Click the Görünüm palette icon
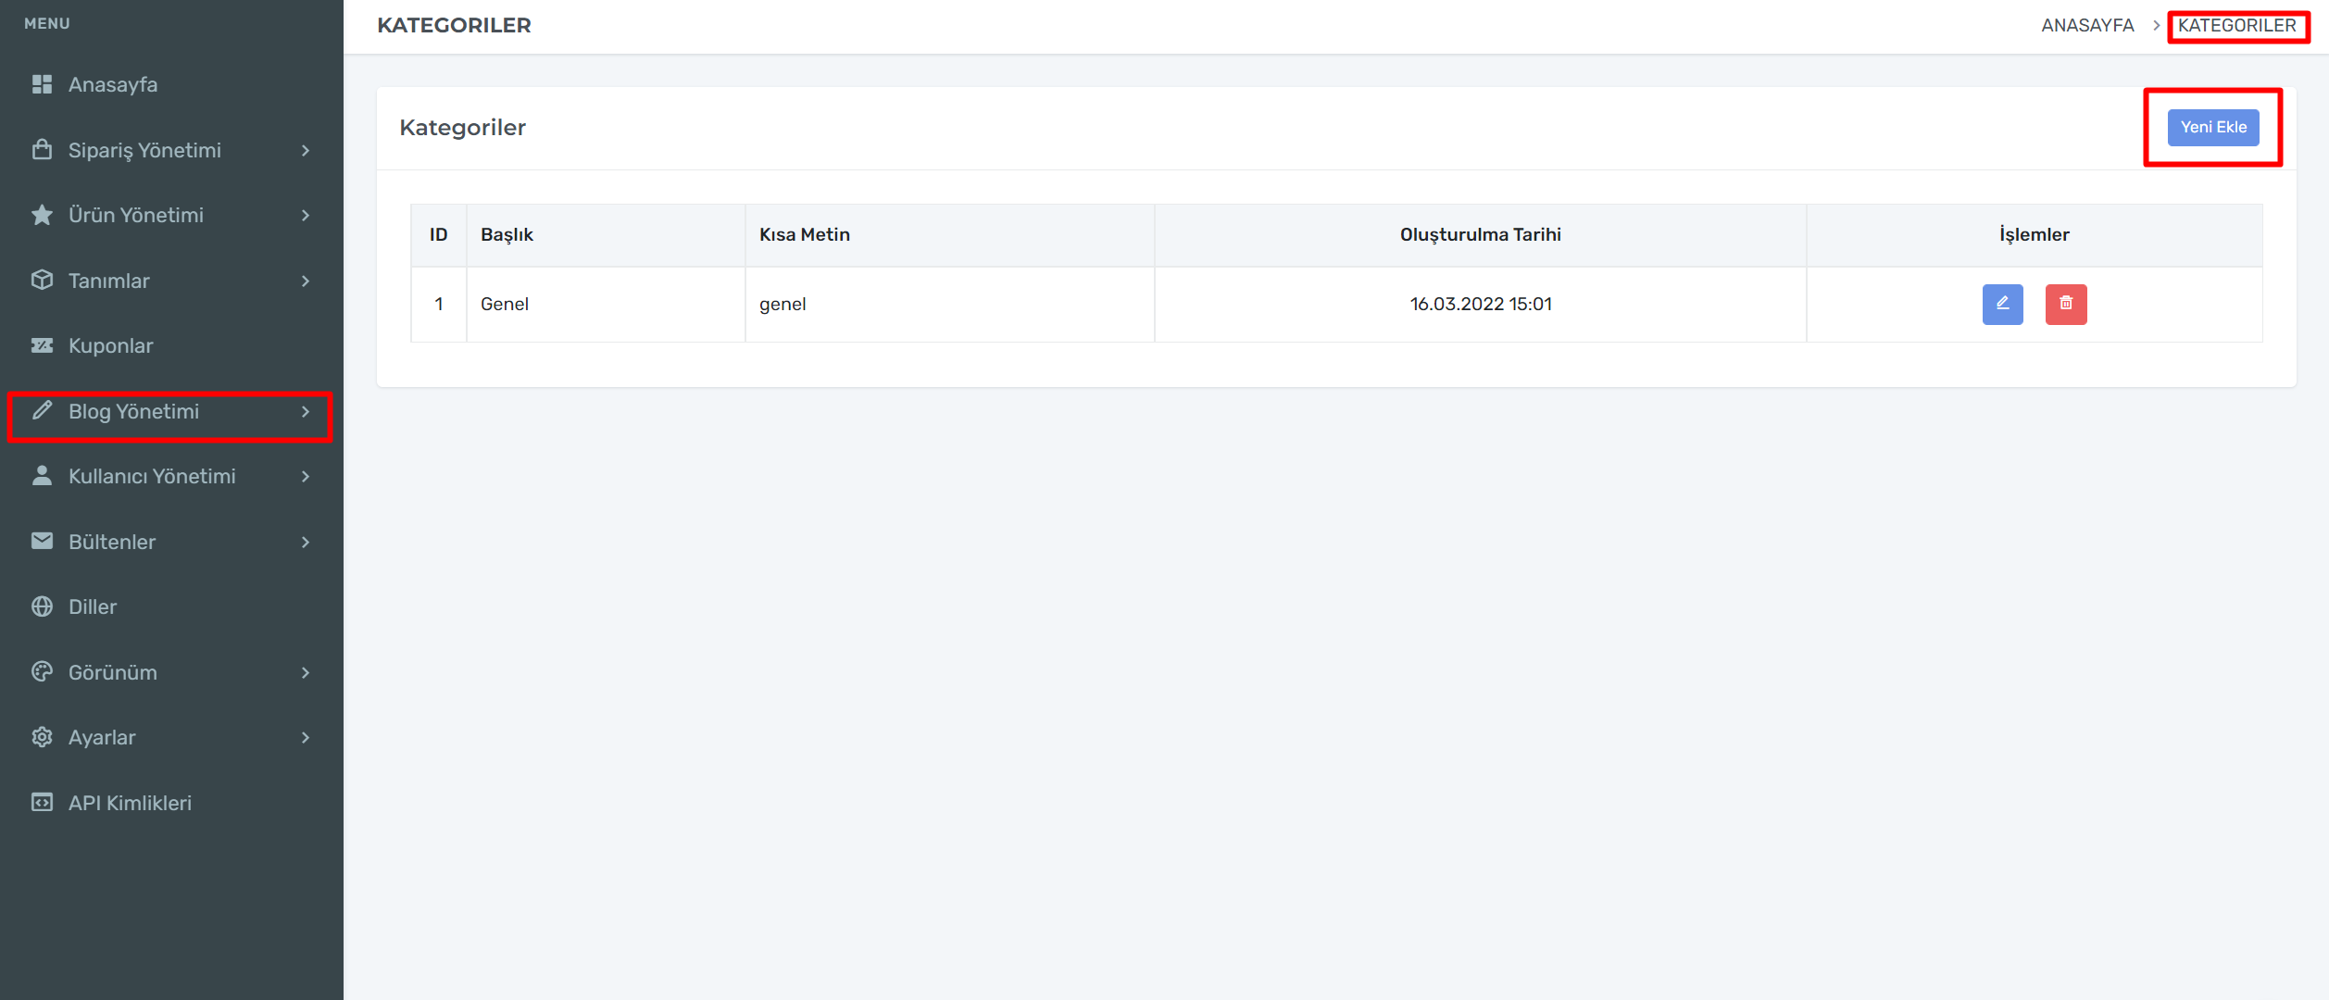 click(42, 672)
